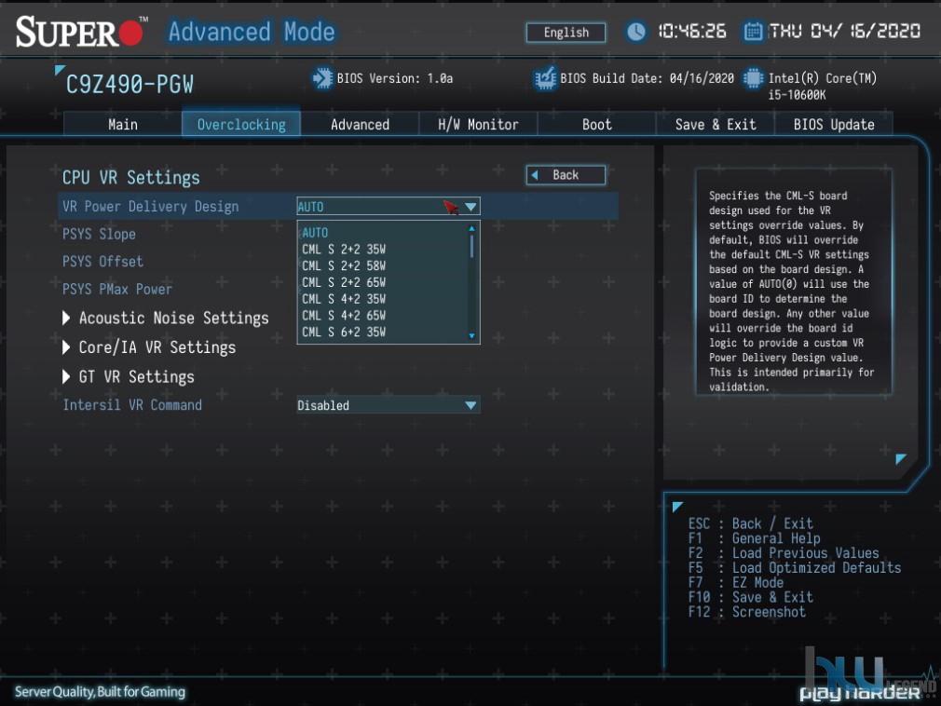Choose CML S 2+2 65W option
The height and width of the screenshot is (706, 941).
(344, 282)
